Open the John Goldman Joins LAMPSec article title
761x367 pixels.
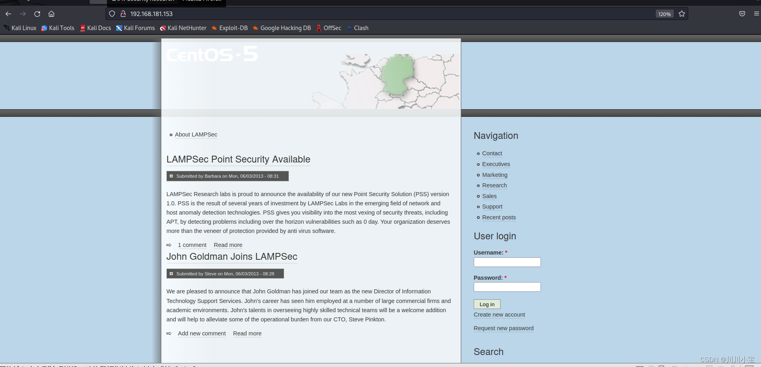pyautogui.click(x=232, y=257)
